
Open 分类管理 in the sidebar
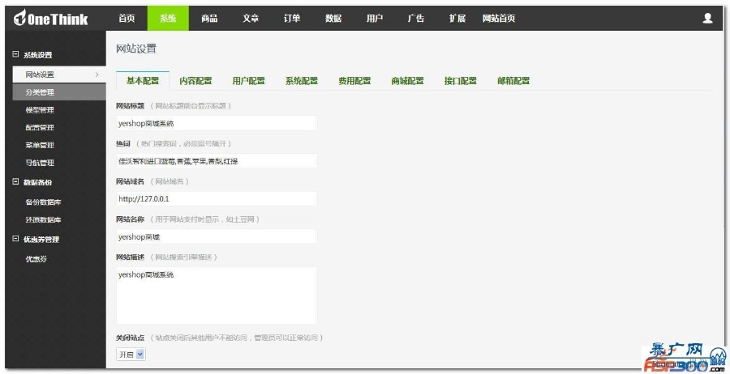[x=59, y=92]
